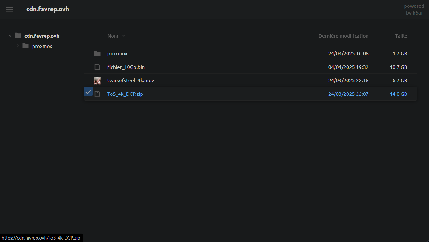429x242 pixels.
Task: Visit the powered by h5ai link
Action: click(x=414, y=10)
